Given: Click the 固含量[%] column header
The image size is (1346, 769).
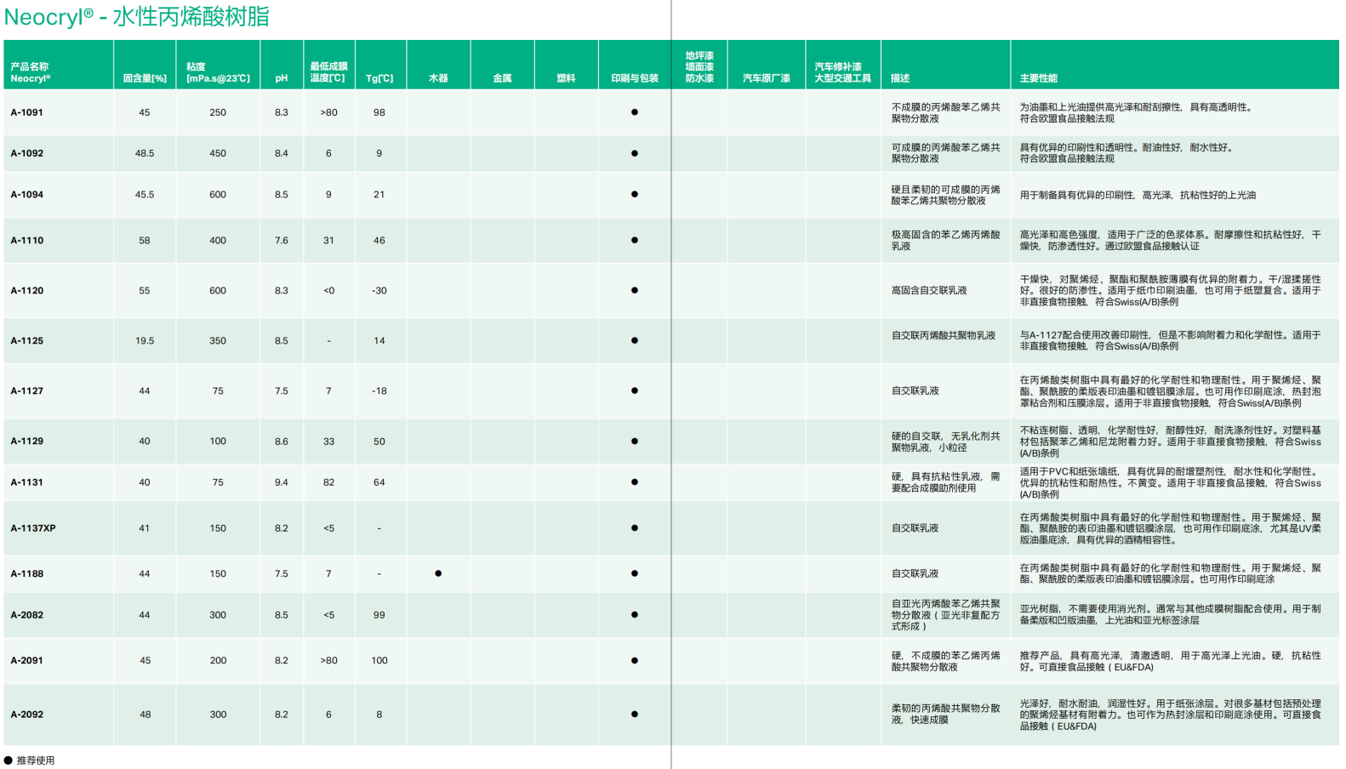Looking at the screenshot, I should 145,78.
